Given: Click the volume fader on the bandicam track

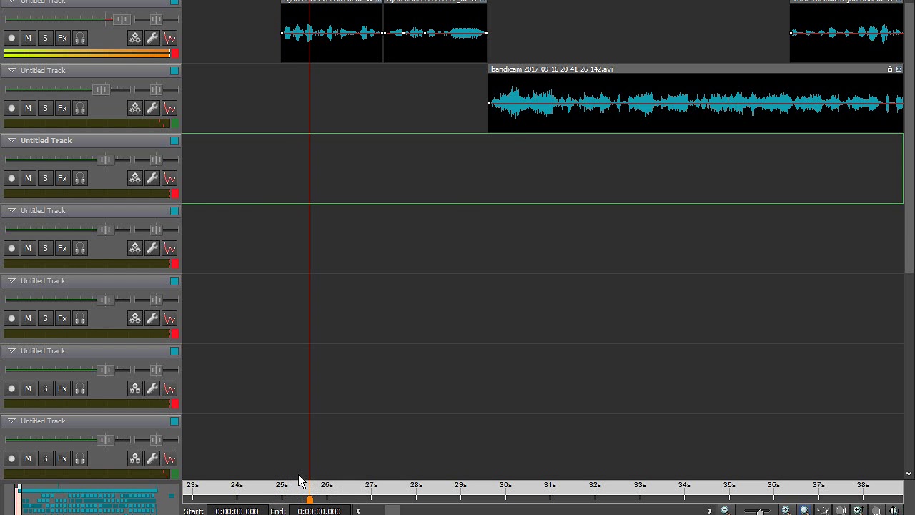Looking at the screenshot, I should coord(101,89).
